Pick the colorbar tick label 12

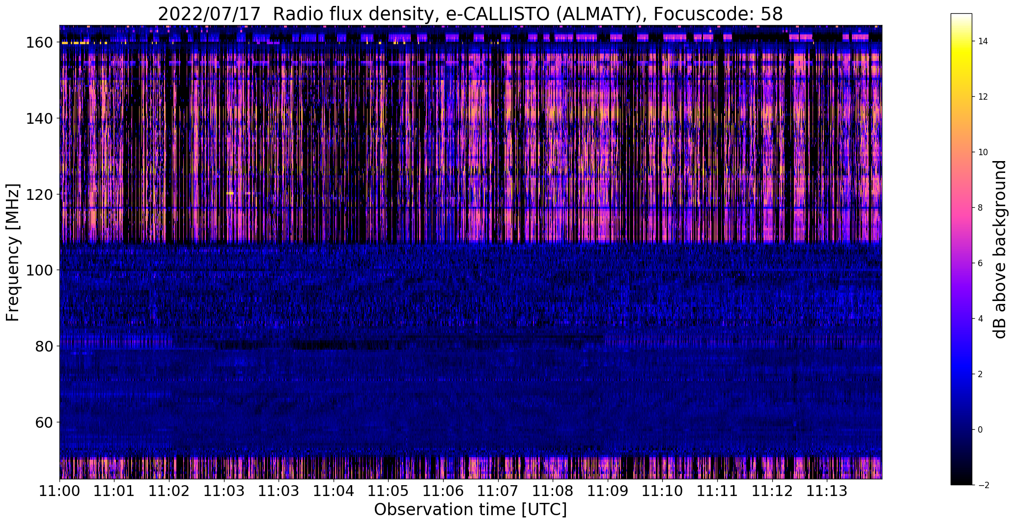[983, 97]
